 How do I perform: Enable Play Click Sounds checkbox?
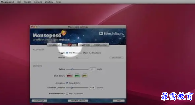point(67,93)
